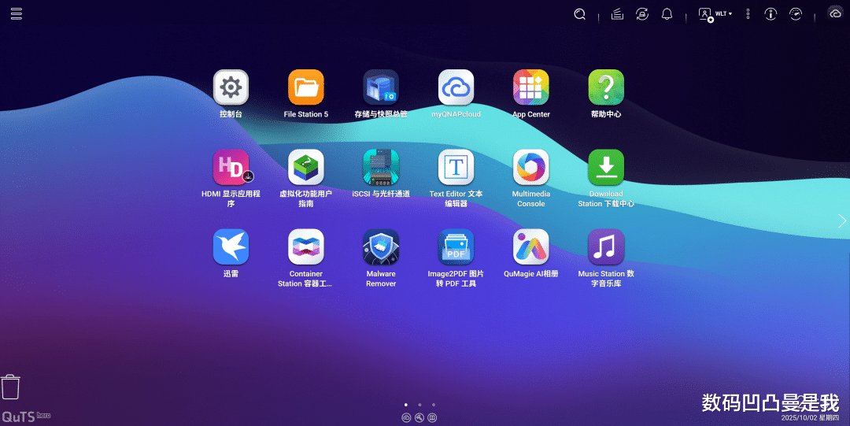Open background tasks icon
The image size is (850, 426).
(617, 14)
